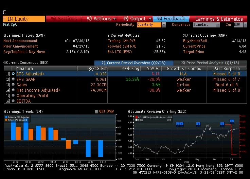
Task: Click the EPS GAAP row label
Action: [x=26, y=79]
